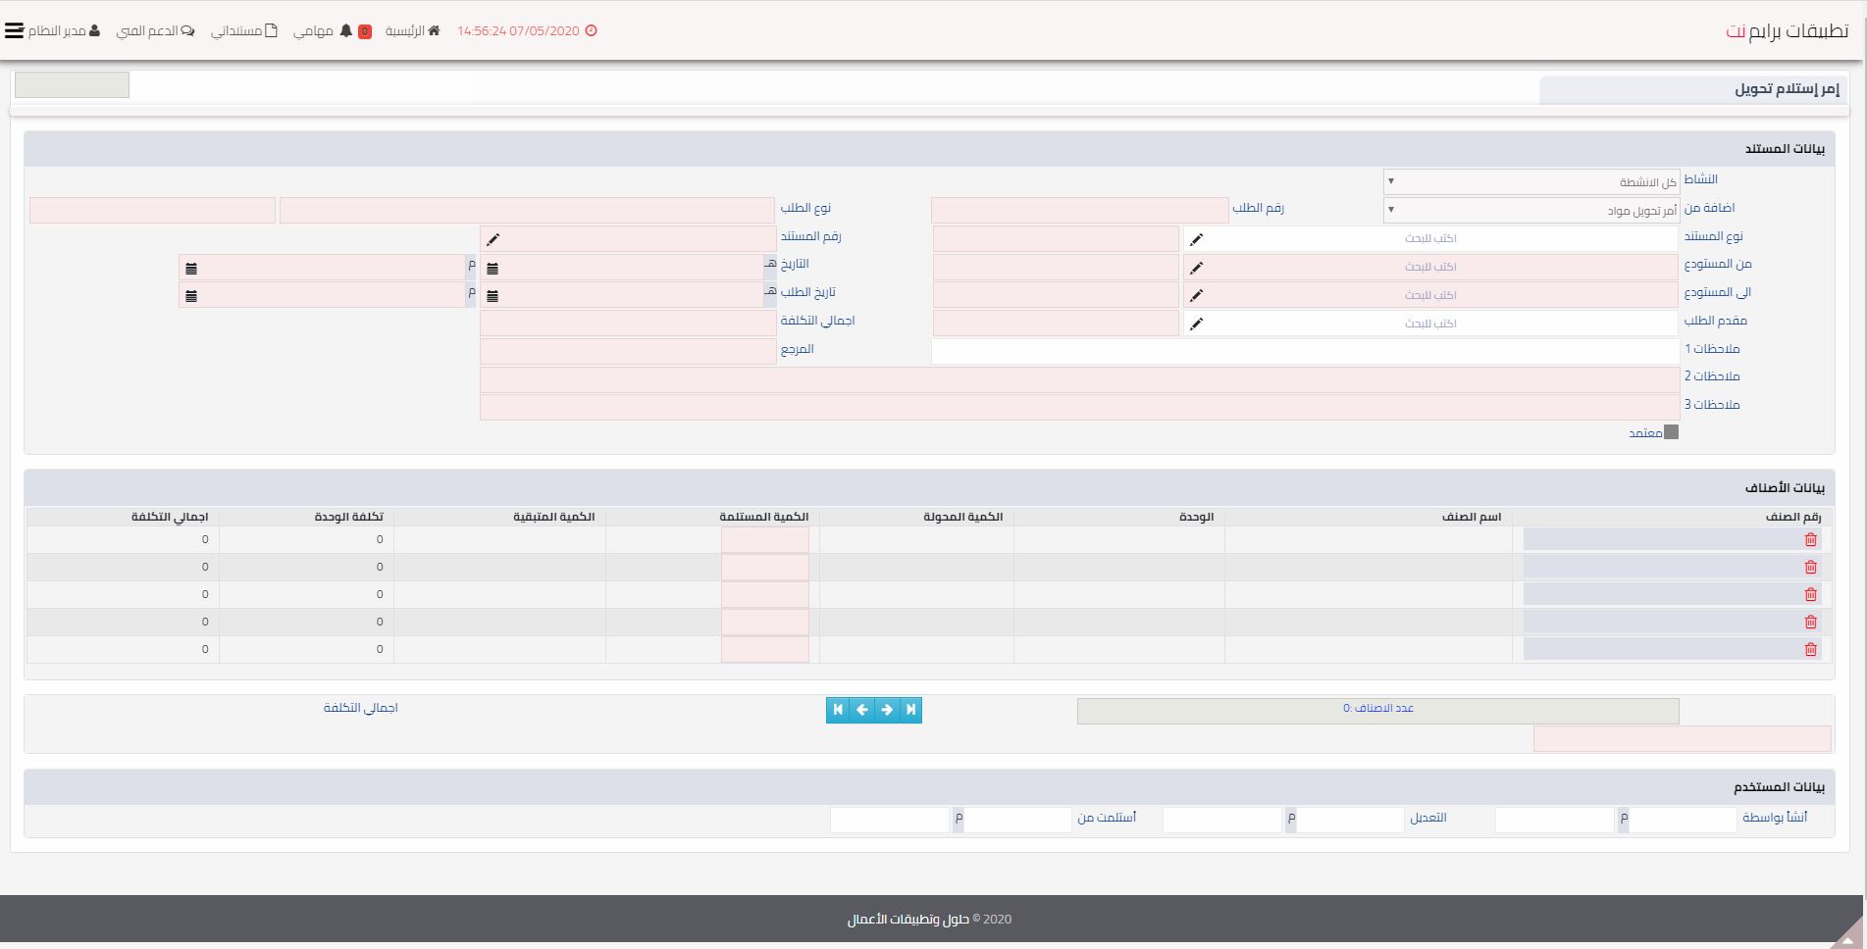This screenshot has width=1867, height=949.
Task: Go to الرئيسية home page
Action: (x=412, y=30)
